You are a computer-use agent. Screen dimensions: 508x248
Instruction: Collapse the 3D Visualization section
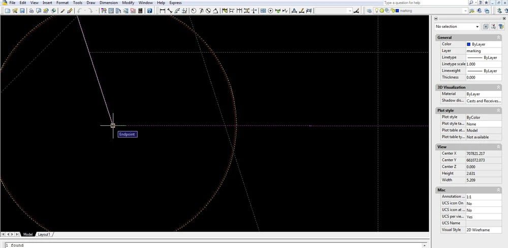[x=498, y=87]
